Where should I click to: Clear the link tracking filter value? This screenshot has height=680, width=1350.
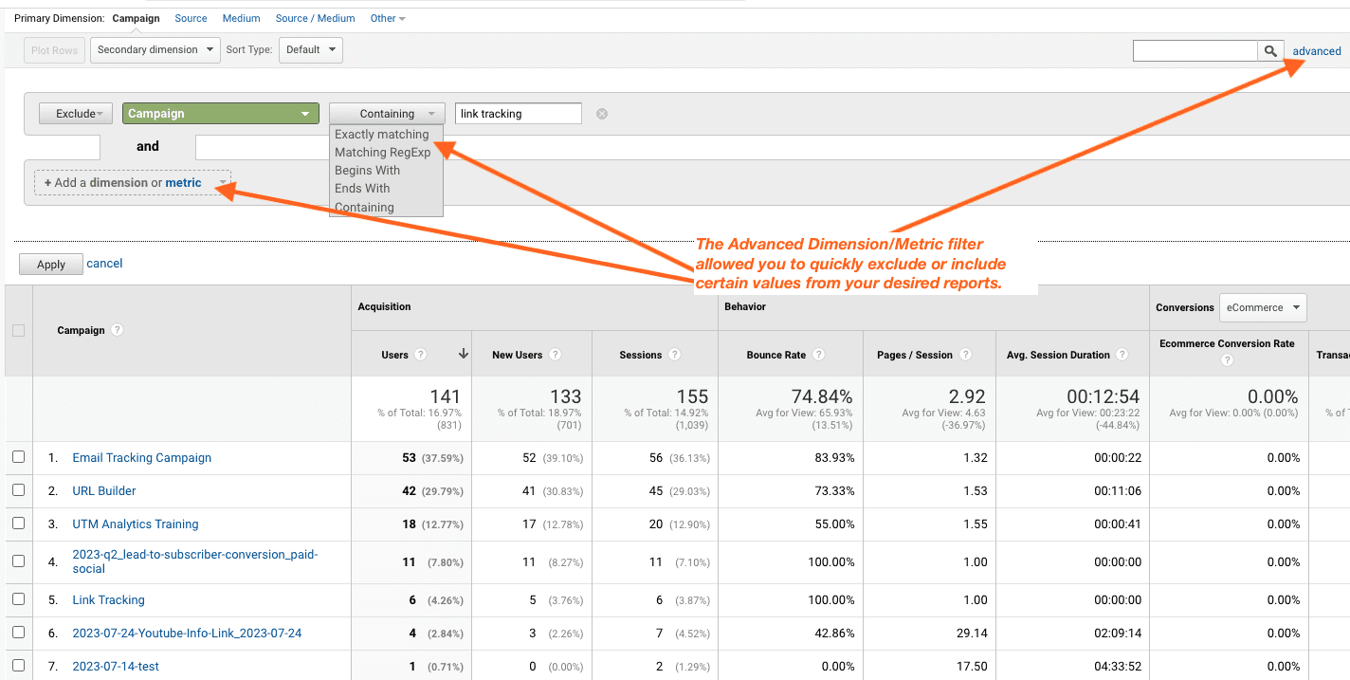(601, 113)
